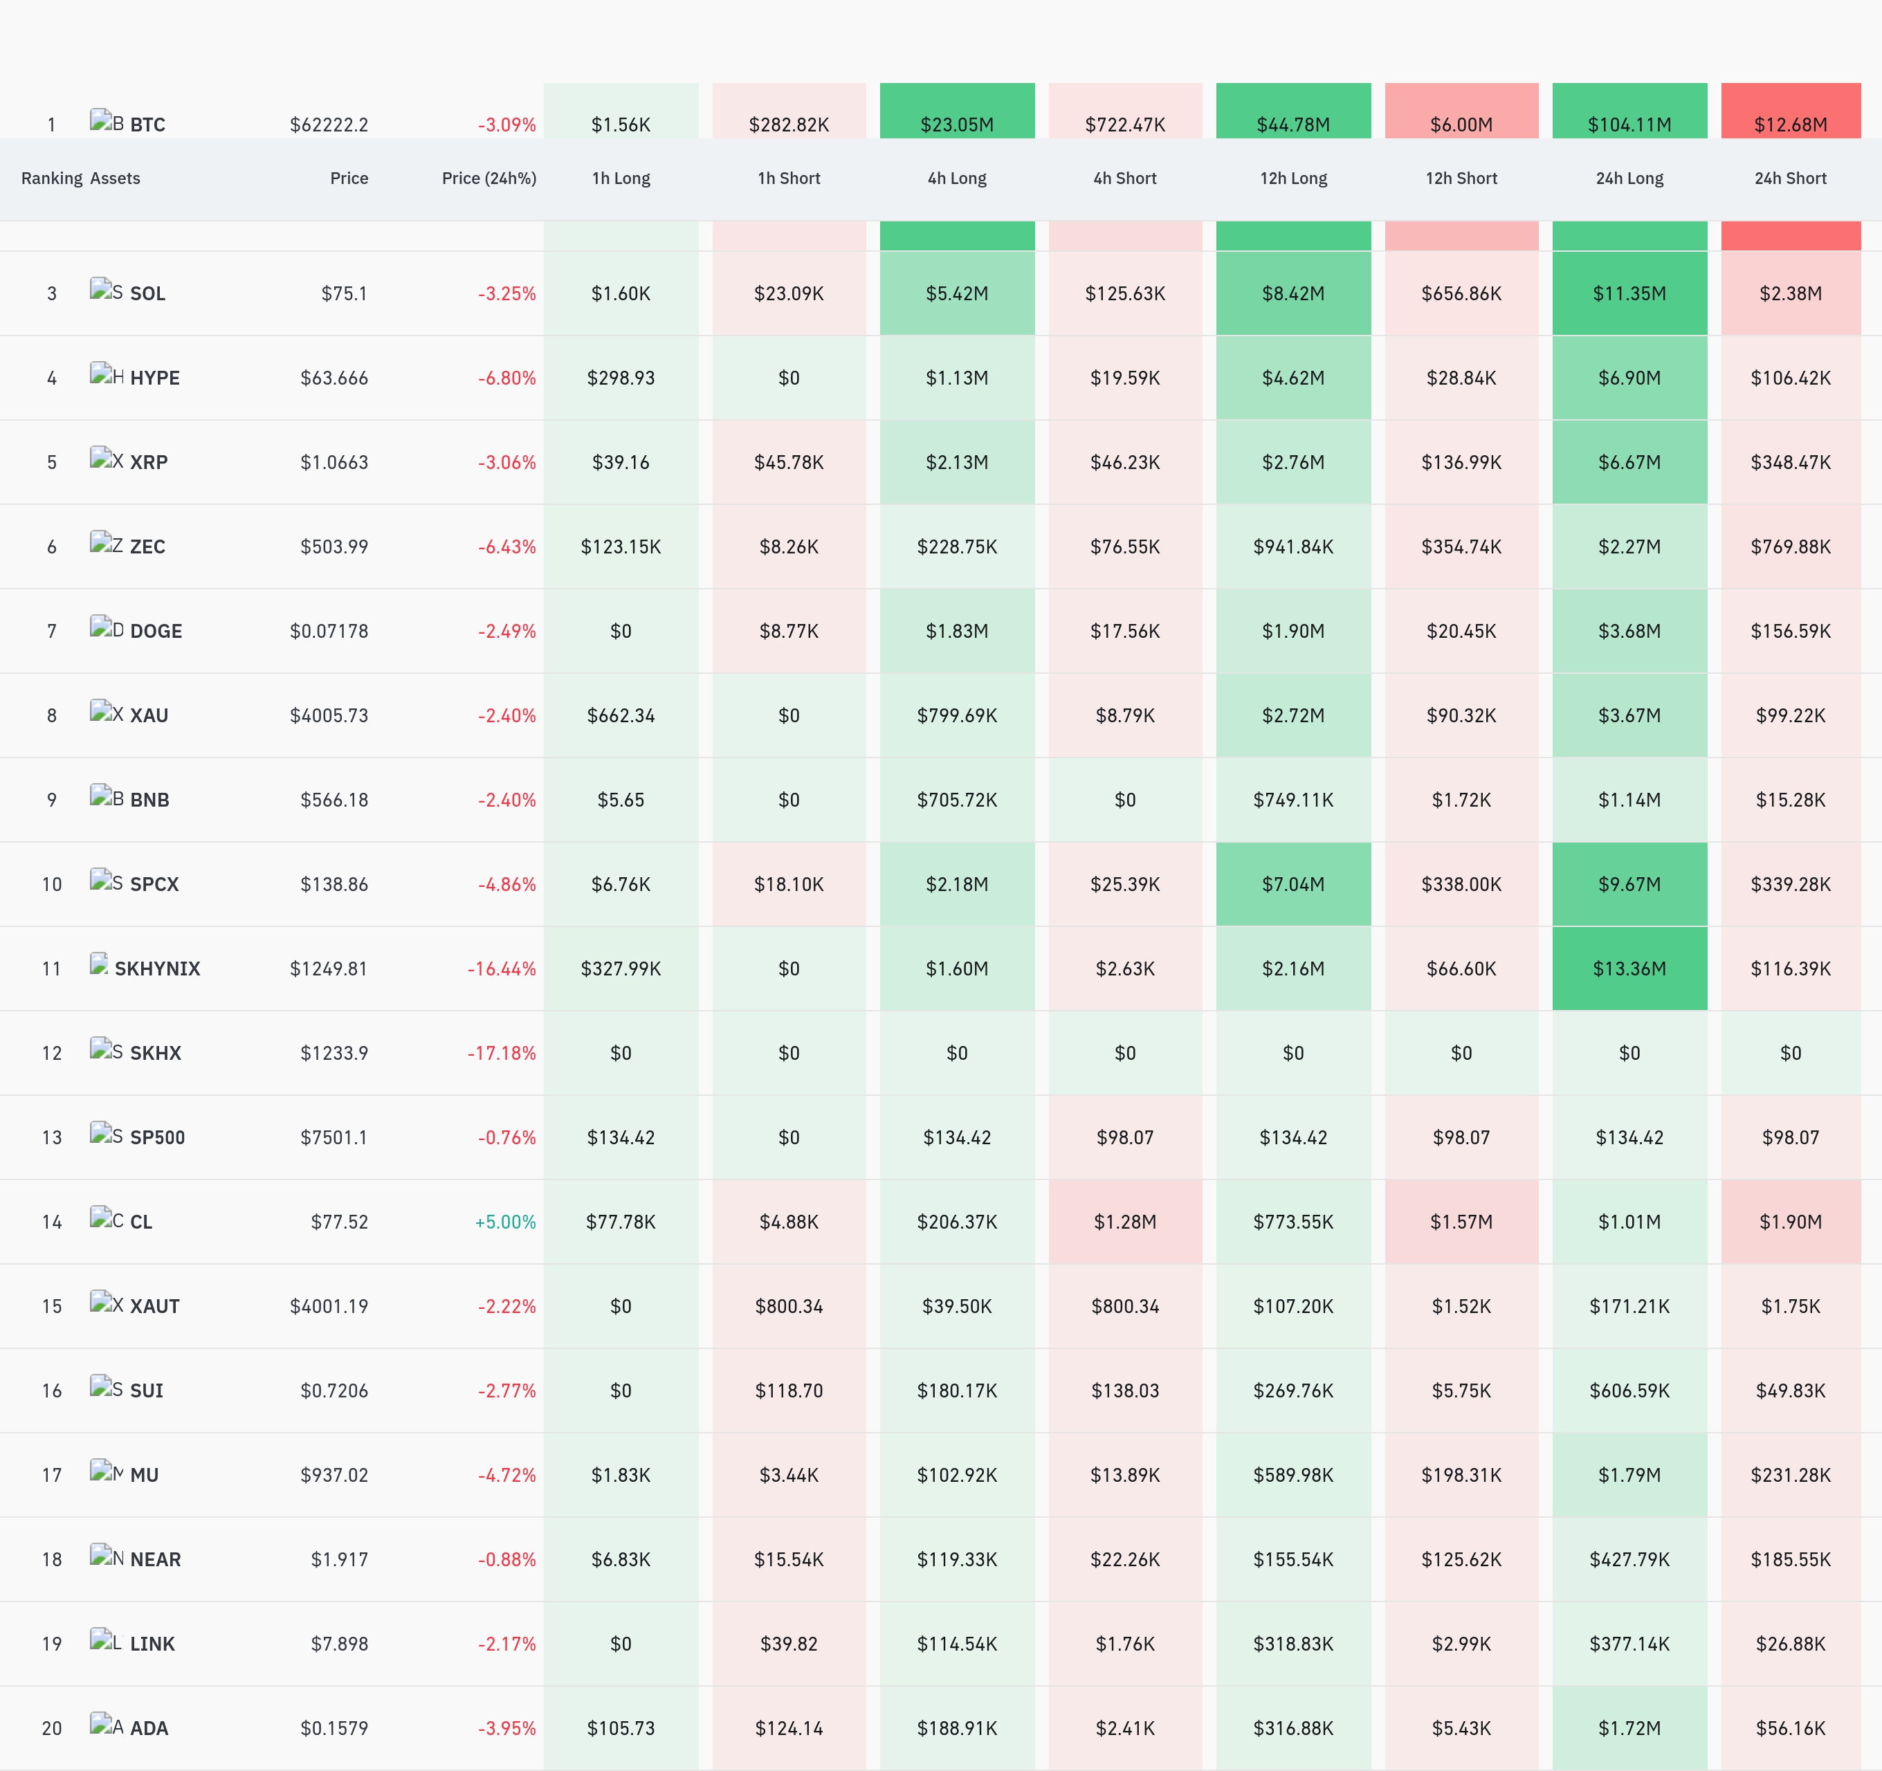
Task: Sort by the 24h Long column header
Action: (x=1629, y=178)
